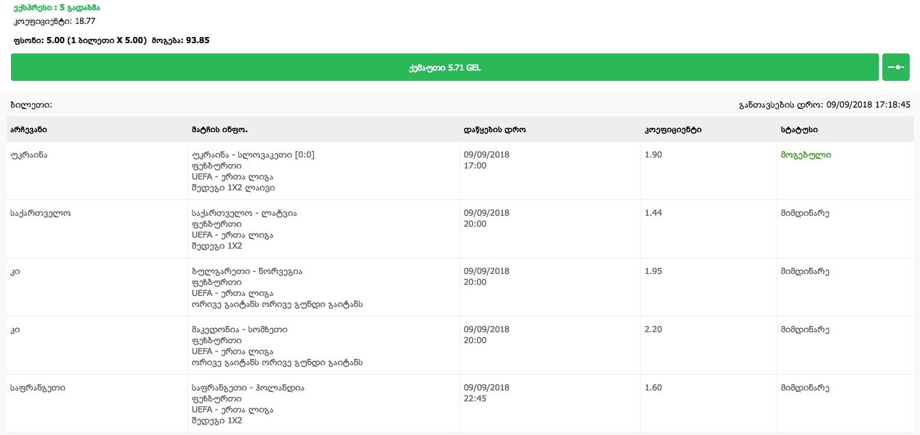Click the green მოგებული status text
Image resolution: width=920 pixels, height=435 pixels.
[x=806, y=155]
